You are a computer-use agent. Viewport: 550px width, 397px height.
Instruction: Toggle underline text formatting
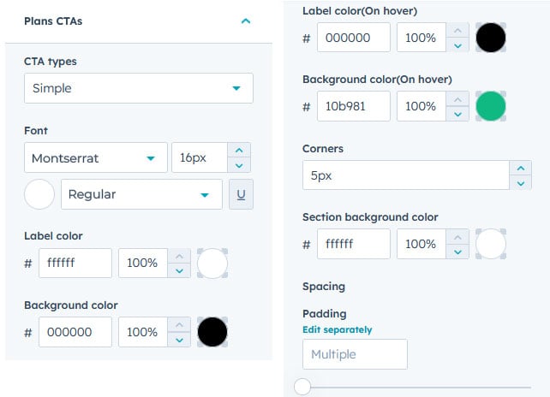click(x=241, y=194)
